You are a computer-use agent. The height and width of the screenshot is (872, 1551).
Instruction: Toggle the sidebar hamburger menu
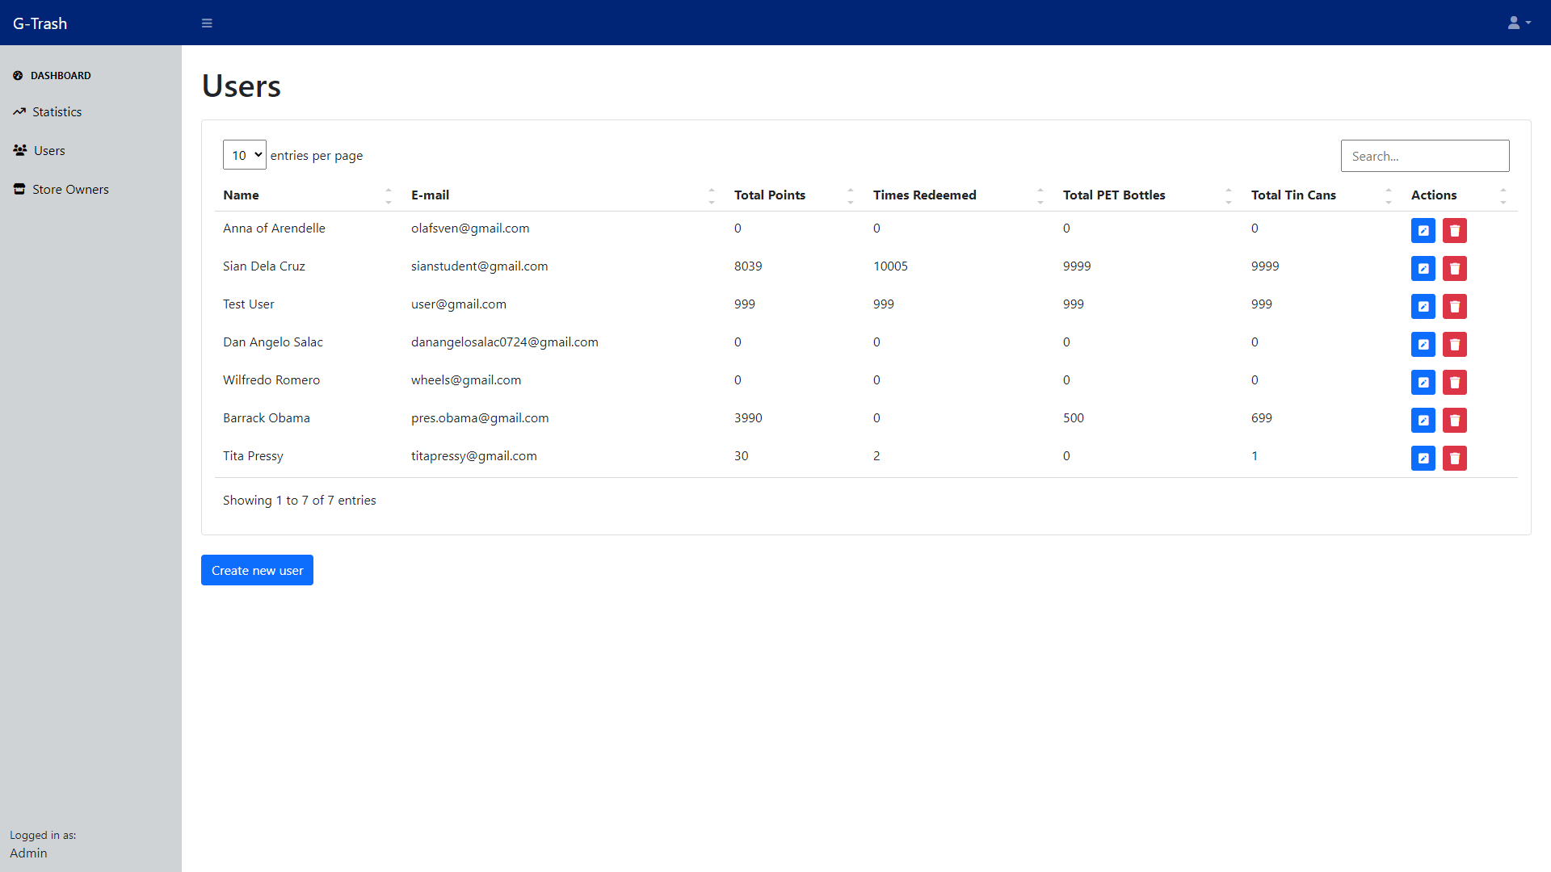click(x=207, y=23)
